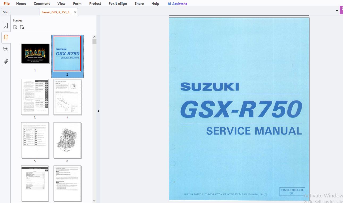Viewport: 343px width, 203px height.
Task: Open the View ribbon tab
Action: 61,3
